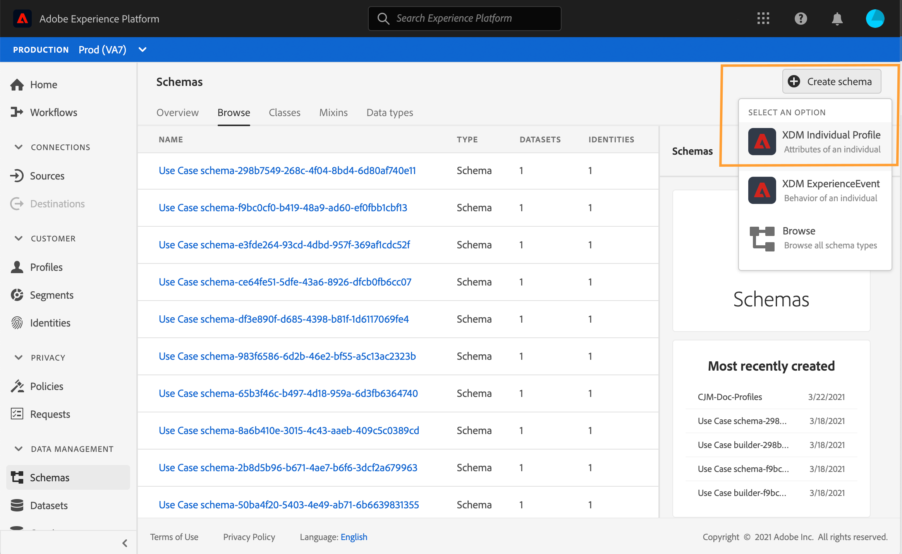The height and width of the screenshot is (554, 902).
Task: Select XDM Individual Profile option
Action: click(x=815, y=142)
